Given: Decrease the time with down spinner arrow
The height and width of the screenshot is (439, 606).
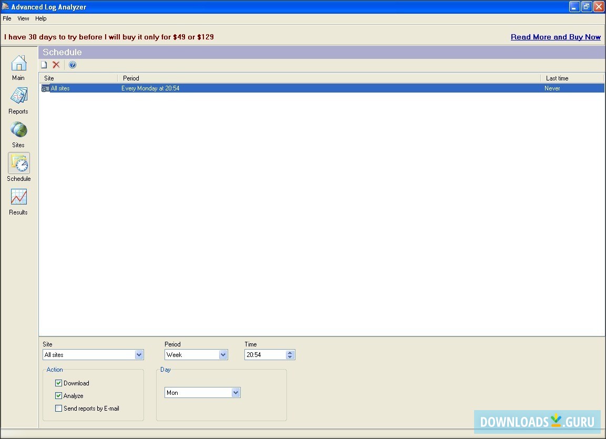Looking at the screenshot, I should point(290,357).
